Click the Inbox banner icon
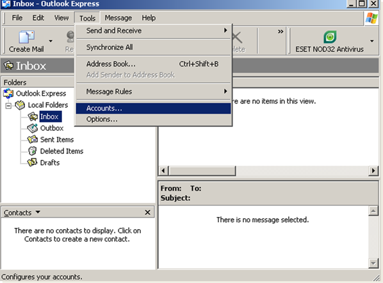Image resolution: width=383 pixels, height=283 pixels. 9,65
